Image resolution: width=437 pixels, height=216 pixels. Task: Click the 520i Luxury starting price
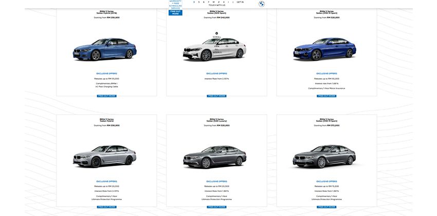tap(216, 125)
